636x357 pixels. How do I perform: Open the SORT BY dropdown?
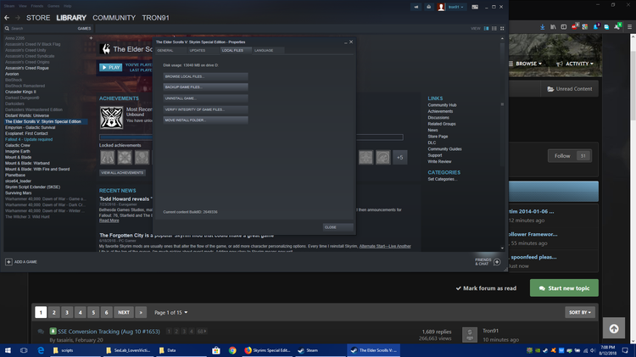[580, 312]
